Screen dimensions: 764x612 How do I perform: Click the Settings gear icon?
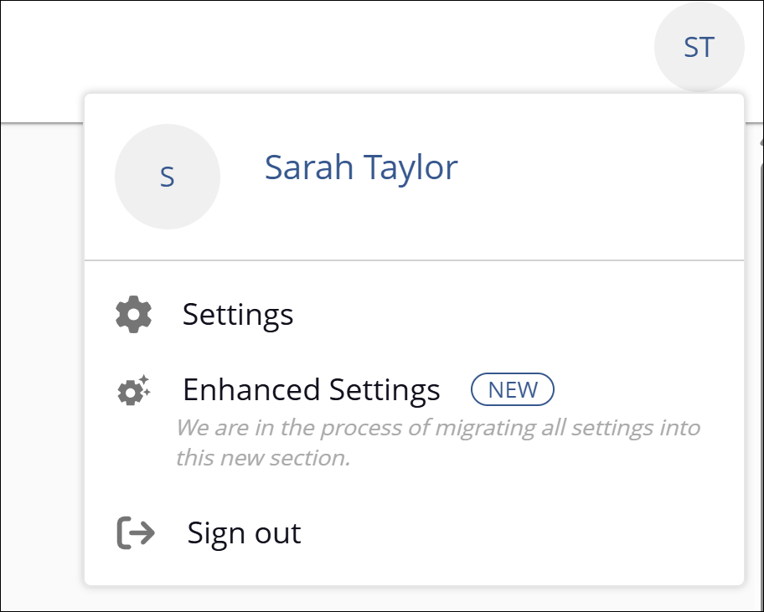[134, 315]
